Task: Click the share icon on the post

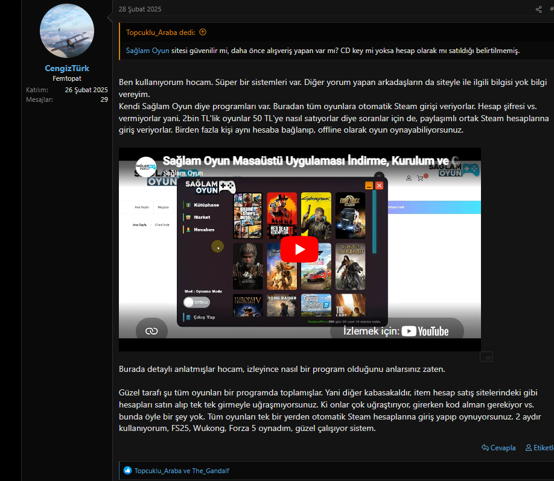Action: click(x=538, y=10)
